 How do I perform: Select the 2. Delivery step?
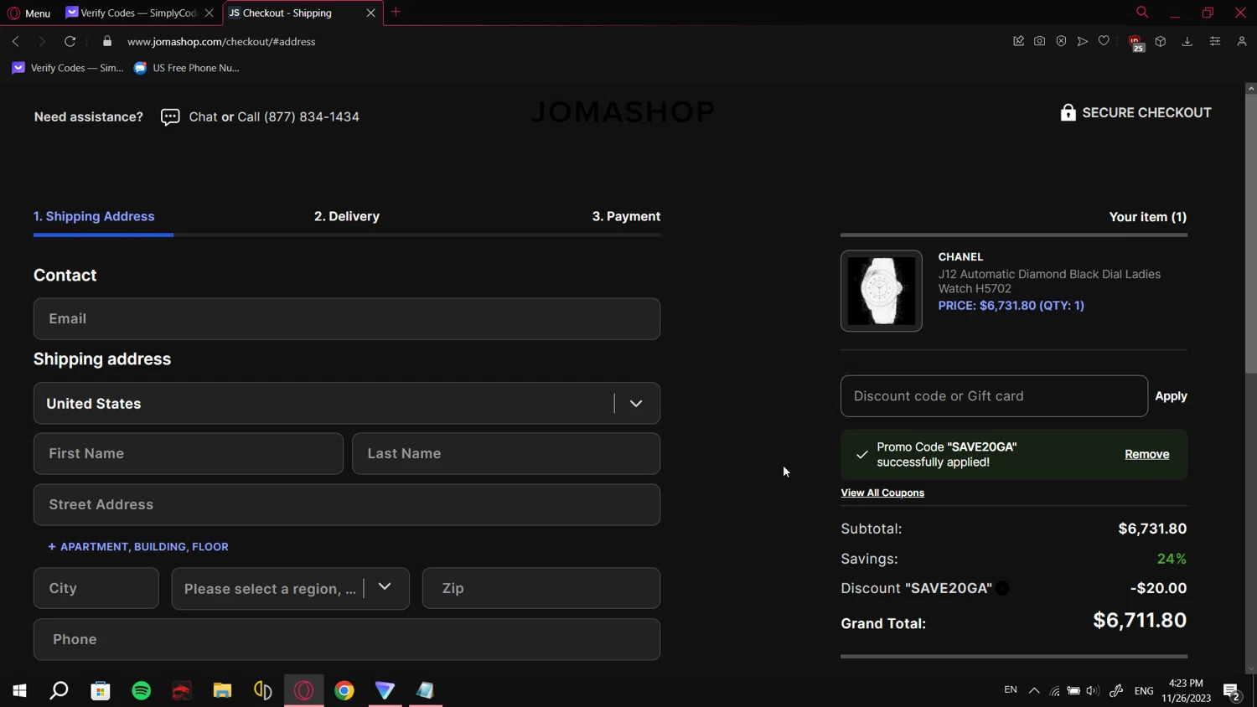[x=347, y=216]
